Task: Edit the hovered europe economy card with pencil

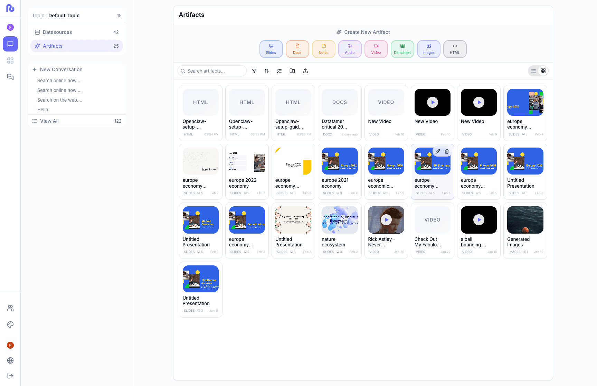Action: coord(438,151)
